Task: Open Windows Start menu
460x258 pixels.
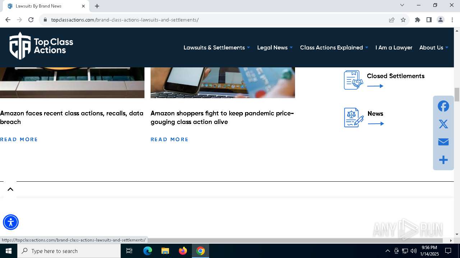Action: point(9,251)
